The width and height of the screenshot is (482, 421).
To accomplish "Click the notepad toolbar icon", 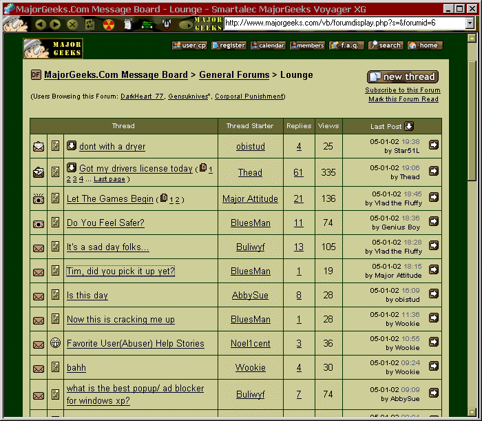I will click(128, 24).
